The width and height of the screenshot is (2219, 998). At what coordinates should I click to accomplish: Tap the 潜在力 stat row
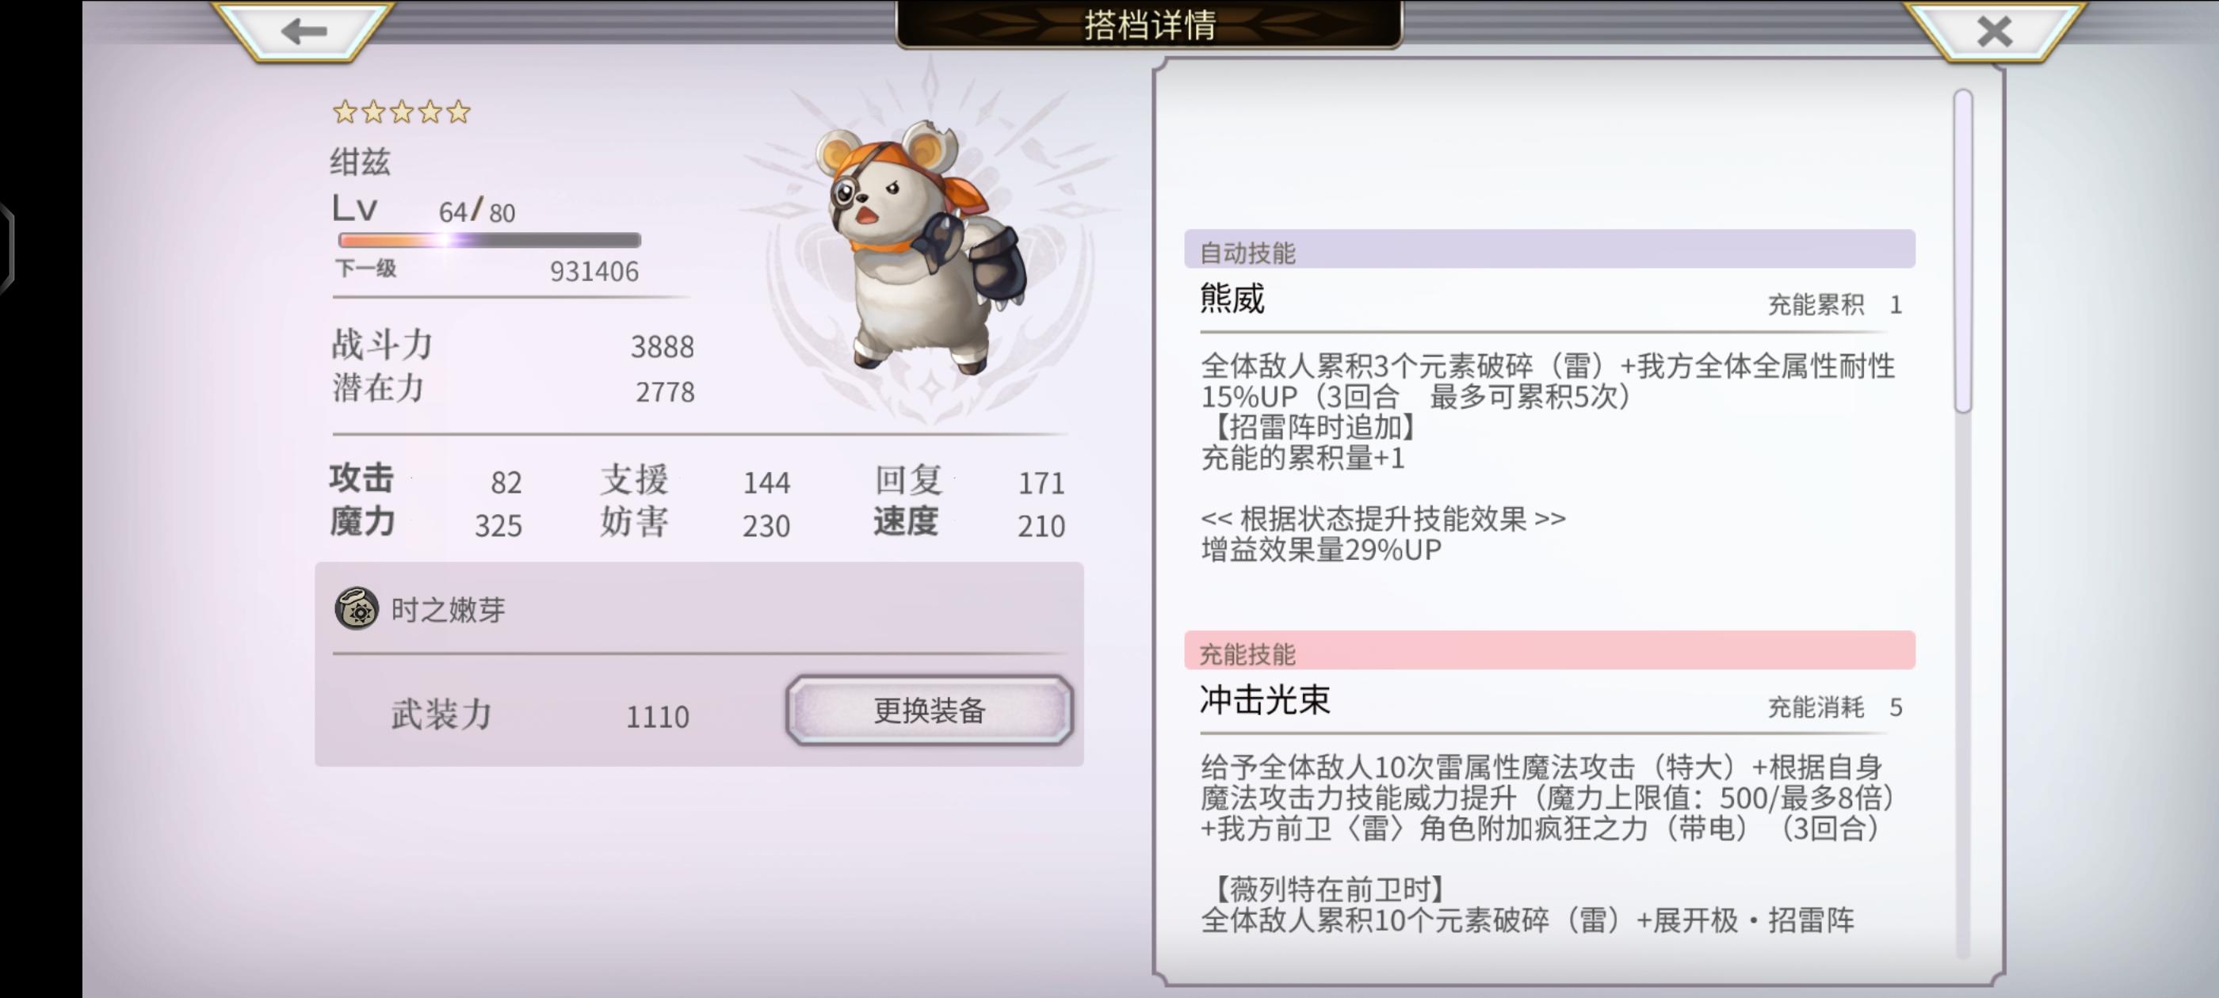tap(514, 389)
